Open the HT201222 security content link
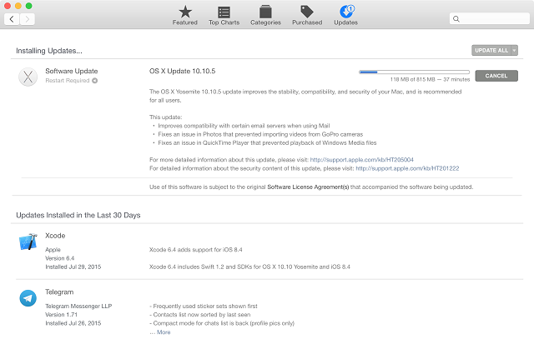The image size is (534, 339). [x=407, y=168]
